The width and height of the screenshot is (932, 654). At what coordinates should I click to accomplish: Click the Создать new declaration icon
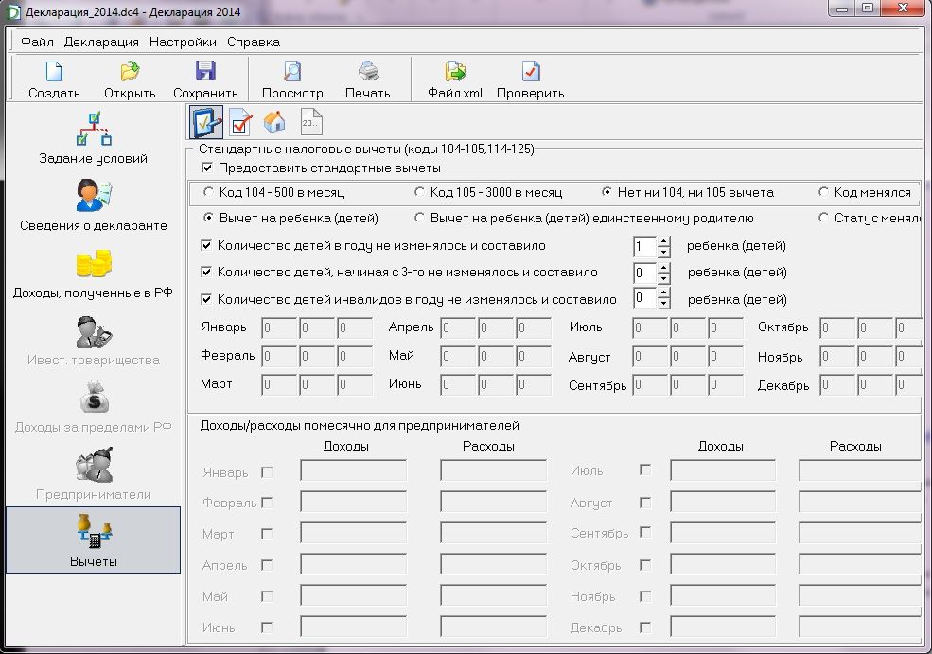click(x=54, y=72)
